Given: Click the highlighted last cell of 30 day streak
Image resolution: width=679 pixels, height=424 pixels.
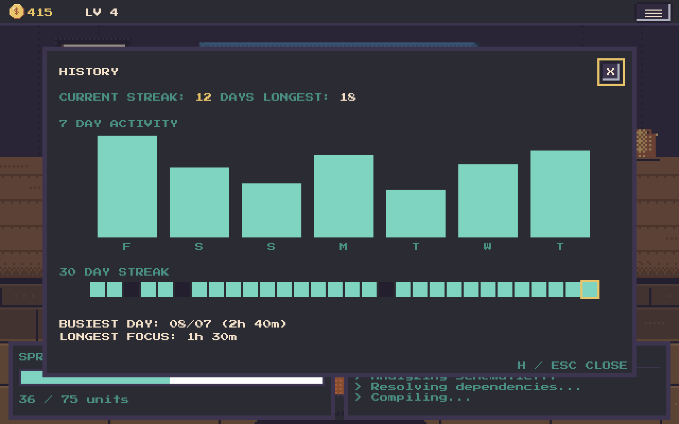Looking at the screenshot, I should tap(590, 289).
